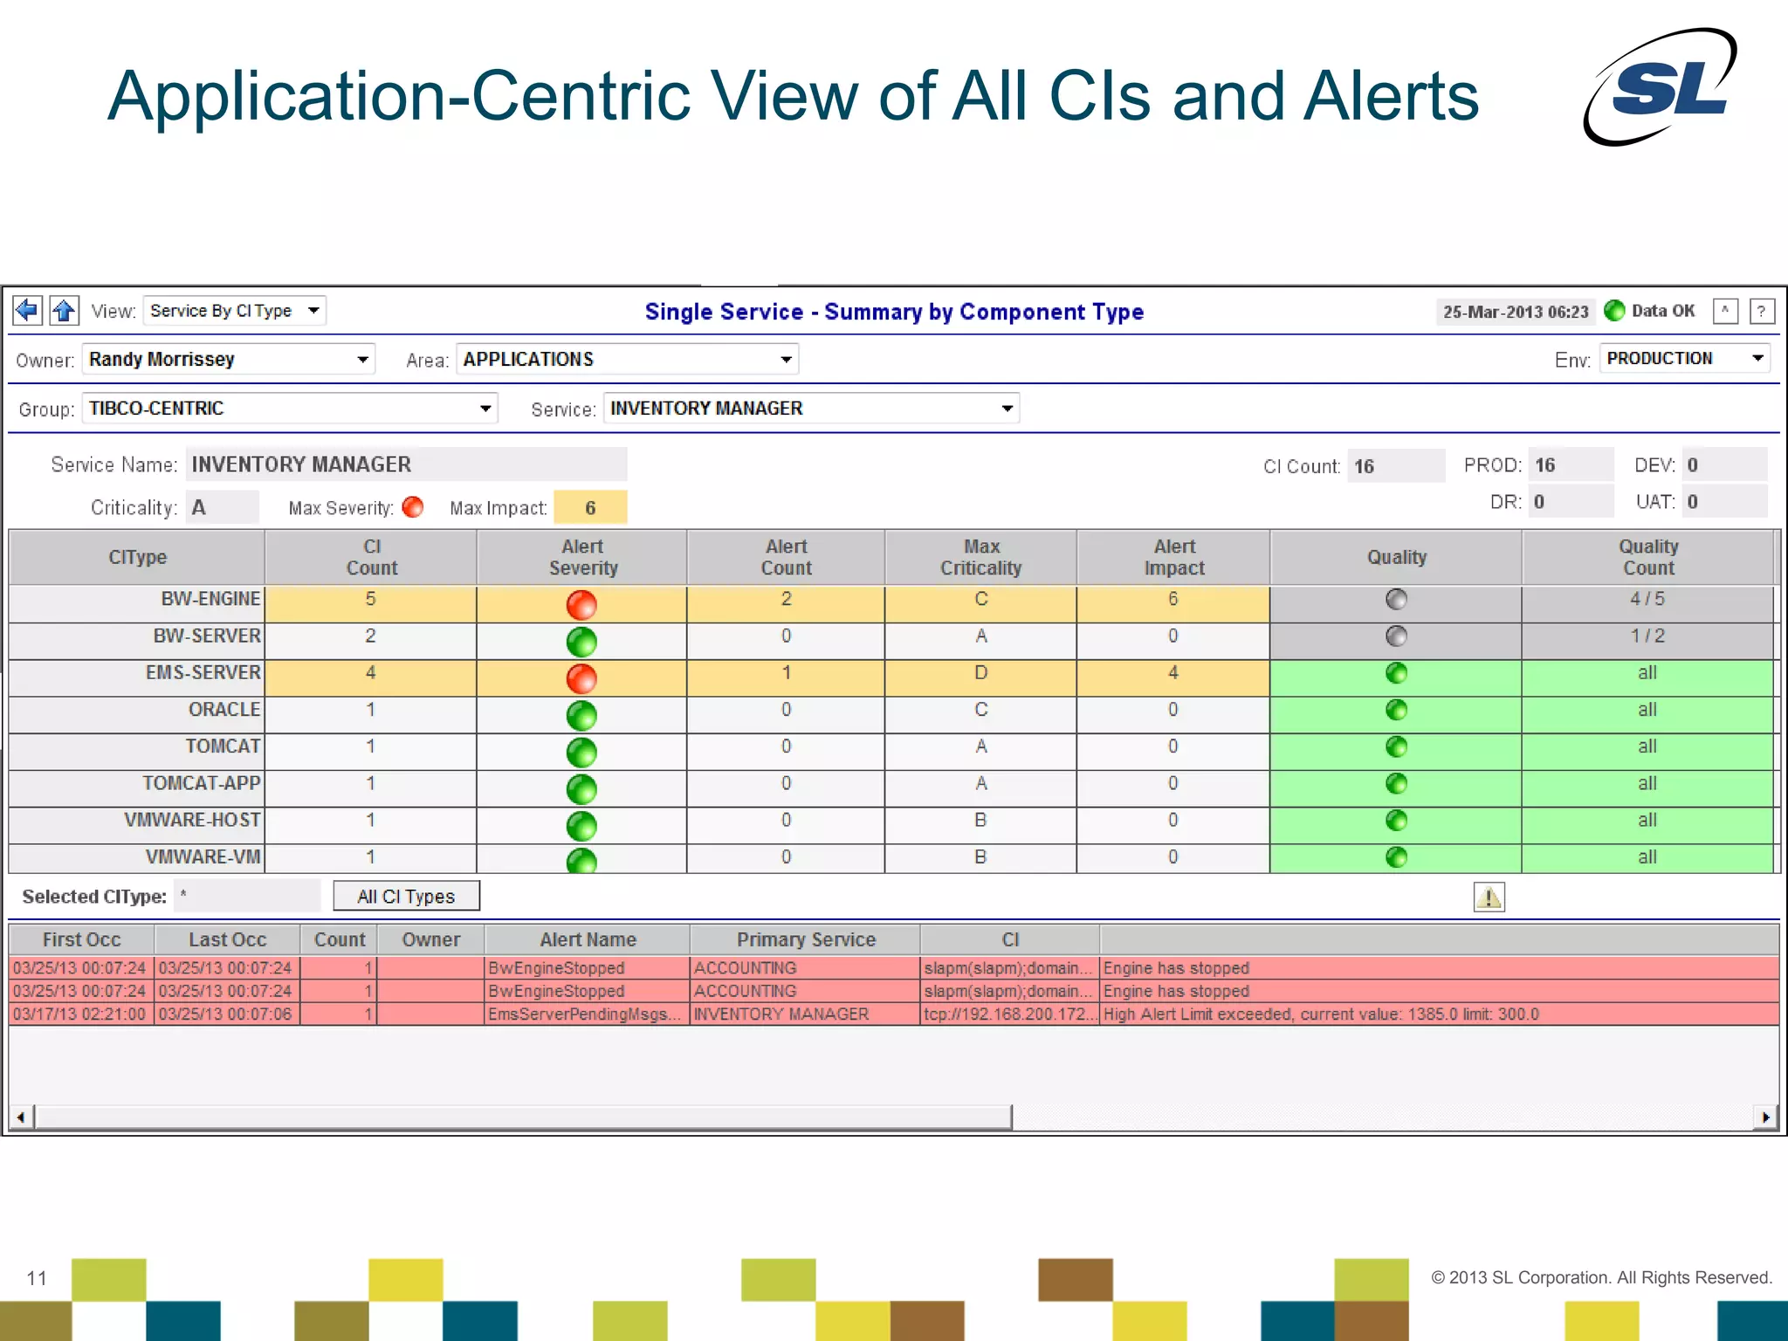Click the horizontal scrollbar thumb of alerts table

click(x=523, y=1117)
